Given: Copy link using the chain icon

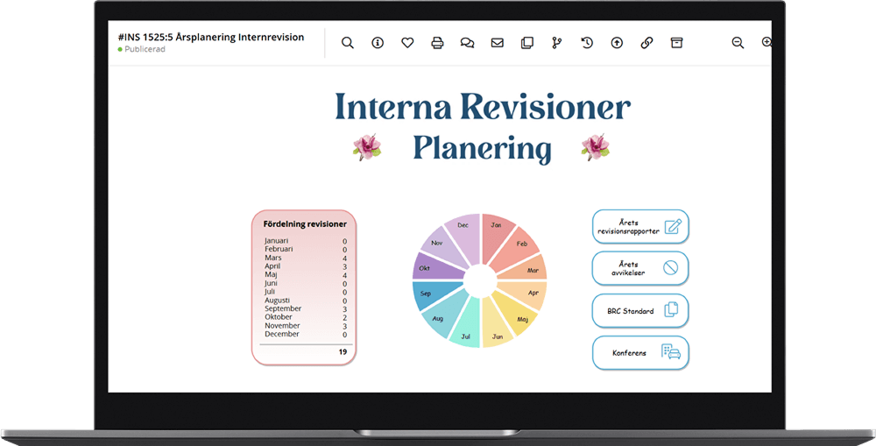Looking at the screenshot, I should point(646,43).
